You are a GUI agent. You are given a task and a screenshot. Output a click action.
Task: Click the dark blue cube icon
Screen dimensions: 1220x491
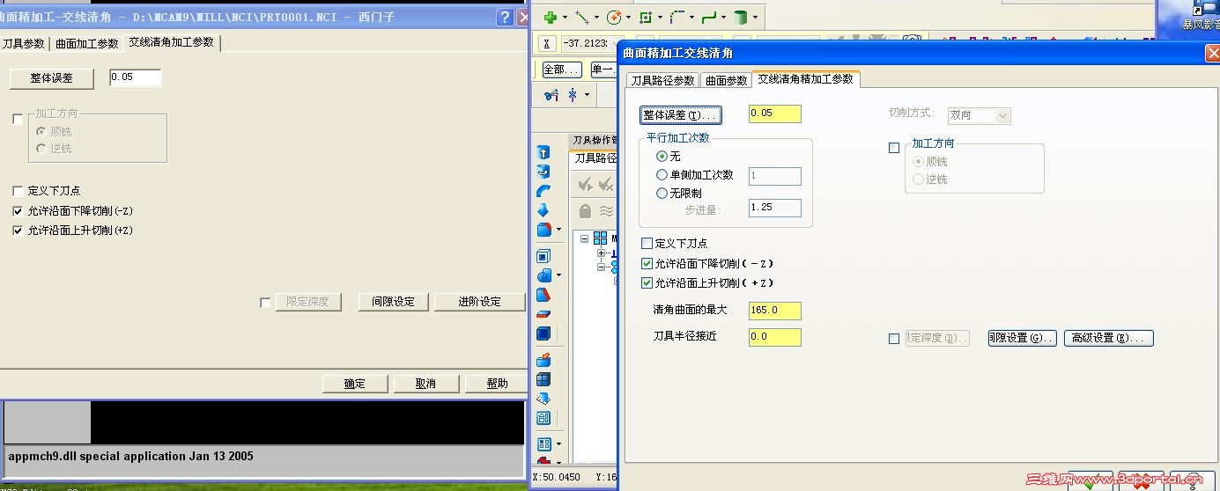(x=543, y=333)
